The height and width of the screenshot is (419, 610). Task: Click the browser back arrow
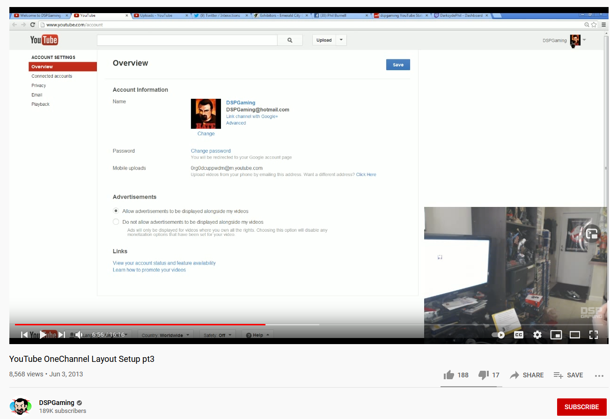point(15,24)
